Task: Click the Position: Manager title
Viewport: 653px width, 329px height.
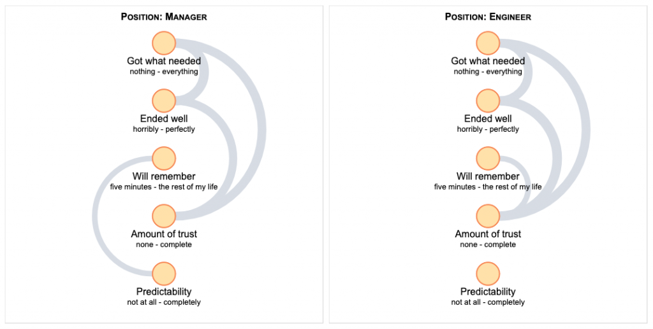Action: (x=164, y=17)
